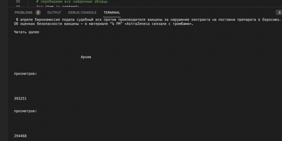Open the terminal selector dropdown labeled 2:
Viewport: 282px width, 141px height.
point(279,12)
